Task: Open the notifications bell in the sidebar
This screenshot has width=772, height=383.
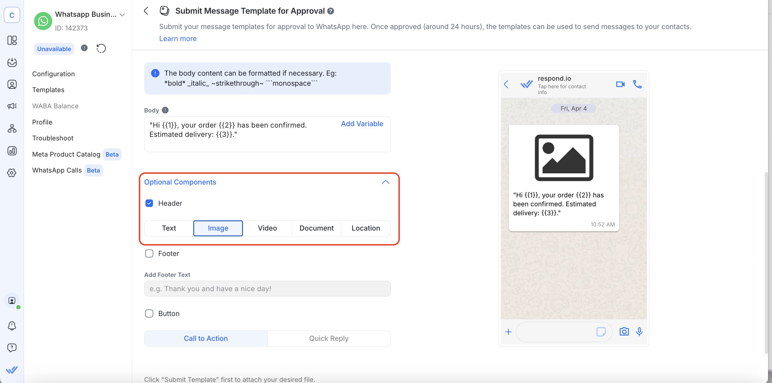Action: (12, 326)
